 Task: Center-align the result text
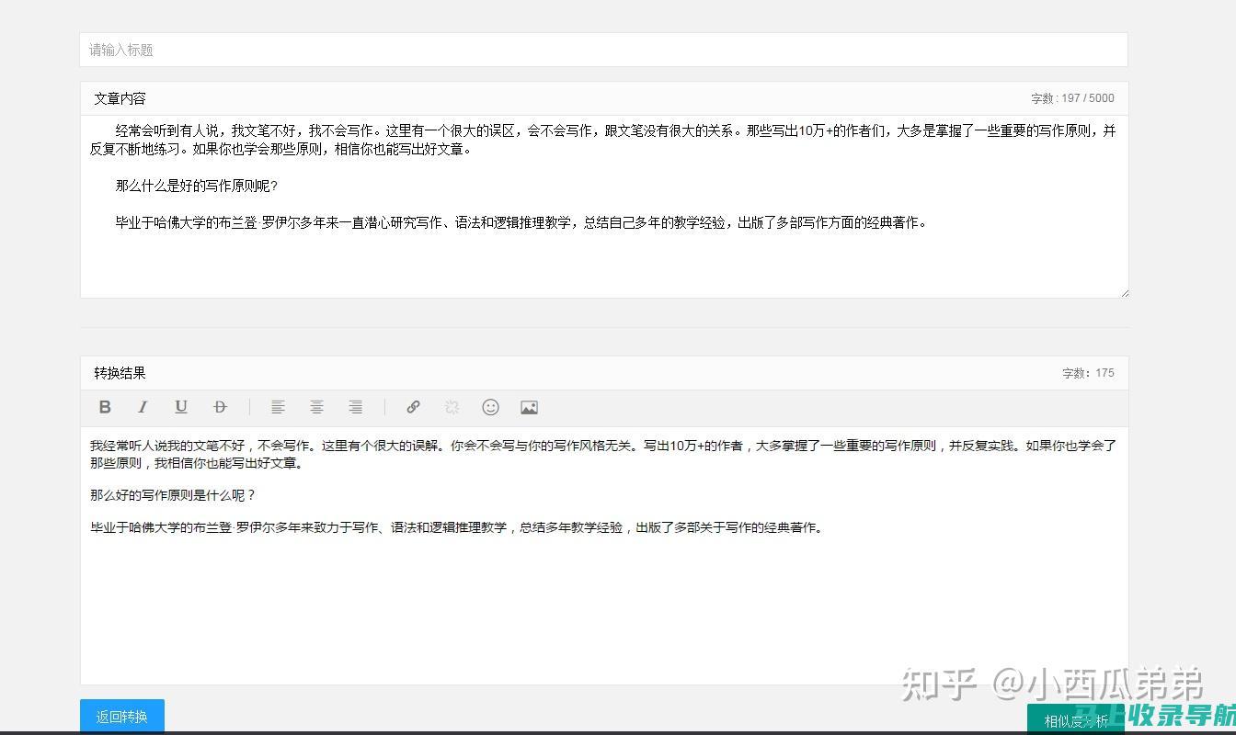[316, 407]
